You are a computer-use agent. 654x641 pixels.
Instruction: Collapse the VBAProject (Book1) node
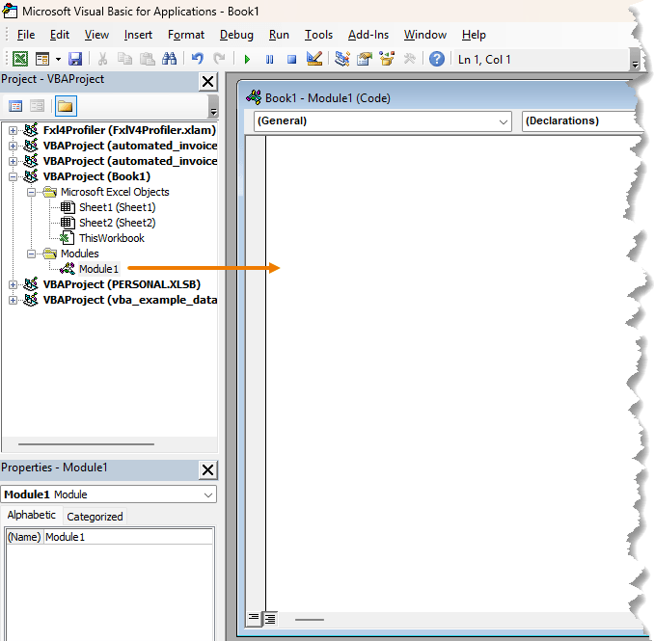click(13, 176)
